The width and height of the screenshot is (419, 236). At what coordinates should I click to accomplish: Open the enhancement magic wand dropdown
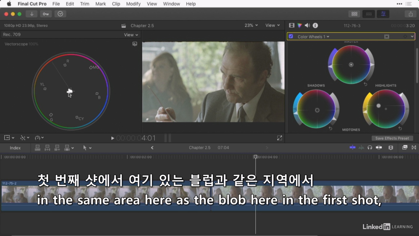click(x=25, y=138)
